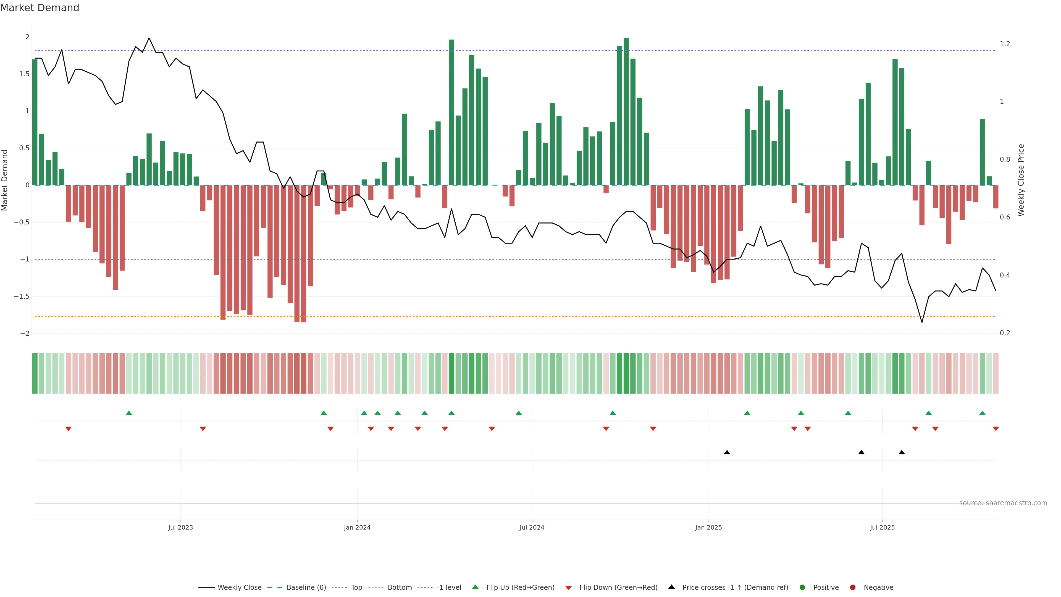Click the -1 level legend entry
1061x597 pixels.
(x=448, y=588)
